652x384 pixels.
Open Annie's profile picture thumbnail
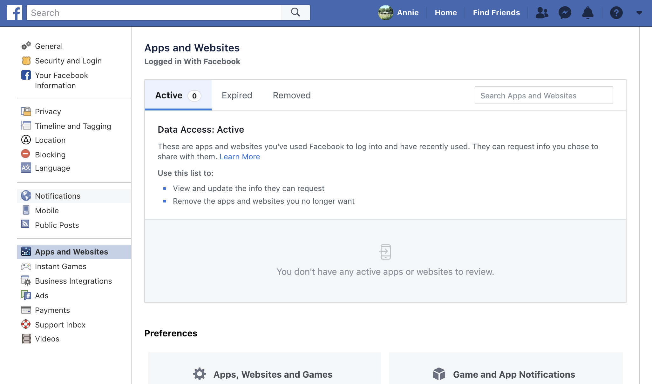[x=385, y=13]
